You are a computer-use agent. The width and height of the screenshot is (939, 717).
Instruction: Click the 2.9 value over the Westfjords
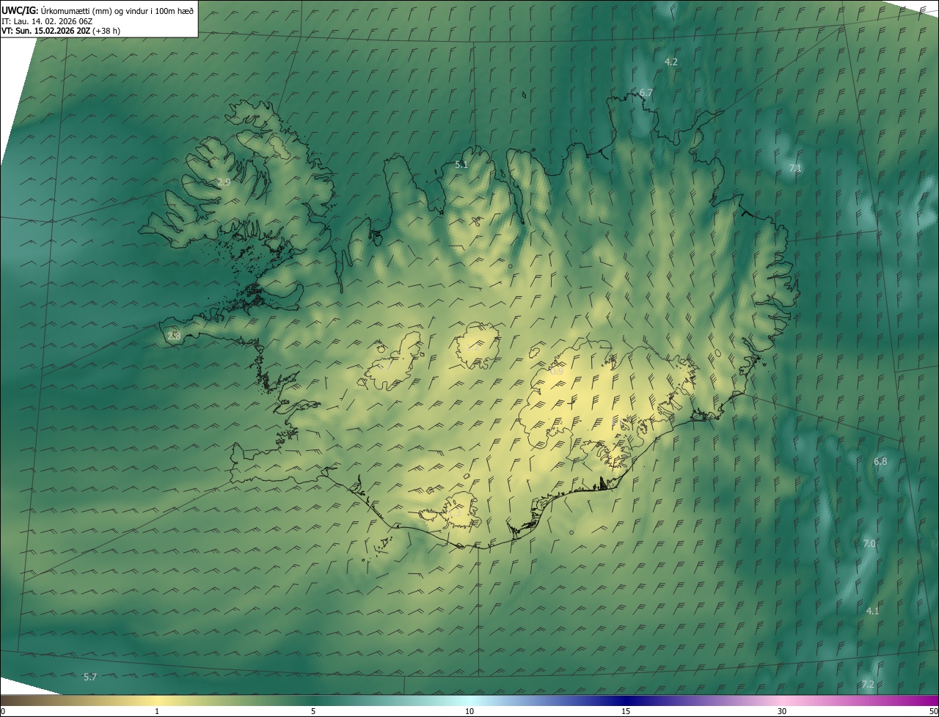224,182
